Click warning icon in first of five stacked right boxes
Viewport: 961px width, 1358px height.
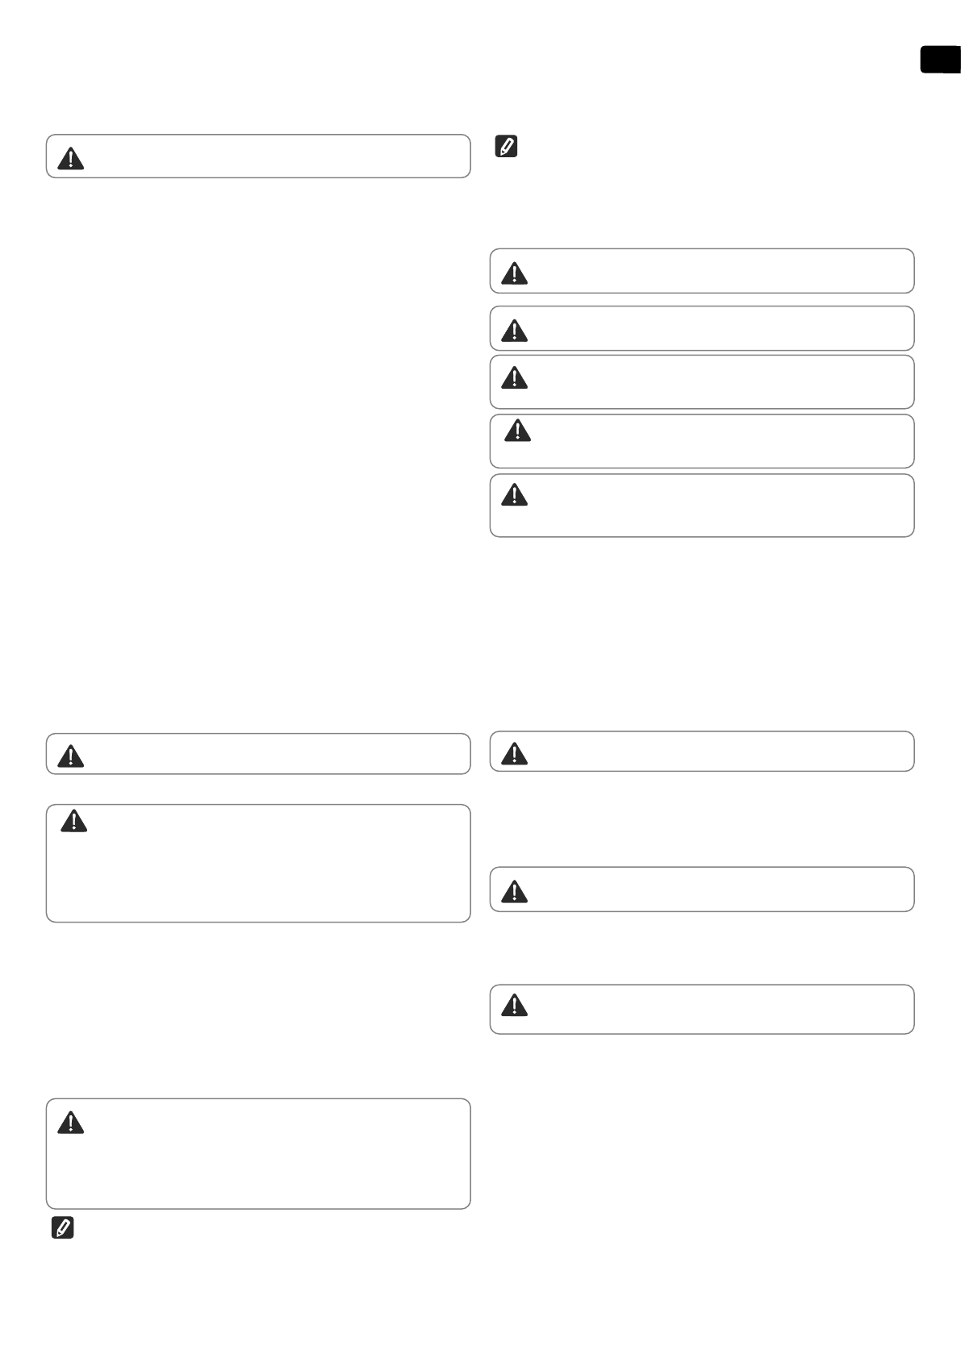514,273
